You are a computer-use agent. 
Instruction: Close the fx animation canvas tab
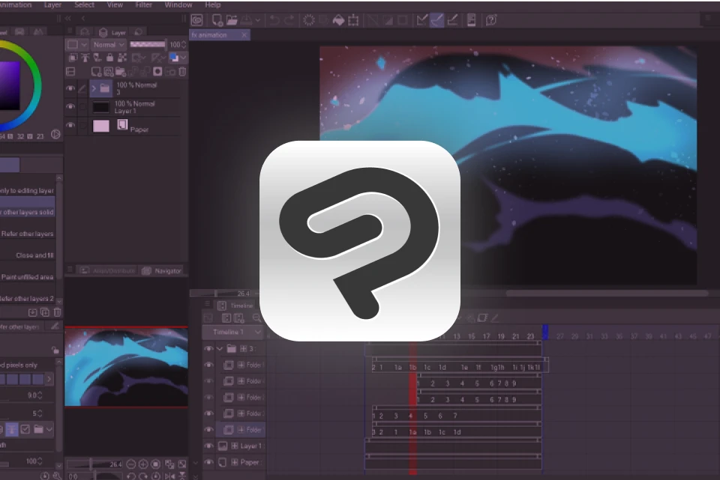244,35
